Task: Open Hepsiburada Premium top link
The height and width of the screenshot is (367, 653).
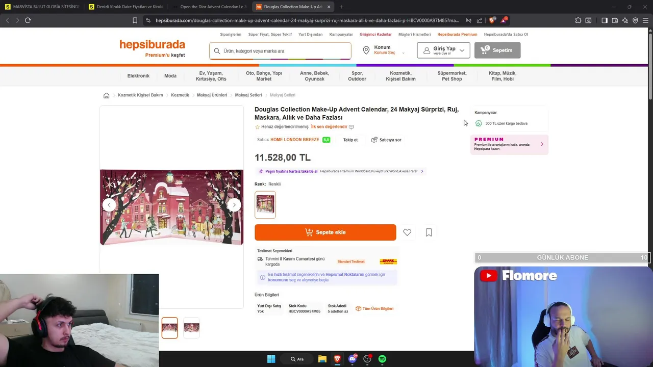Action: (x=457, y=35)
